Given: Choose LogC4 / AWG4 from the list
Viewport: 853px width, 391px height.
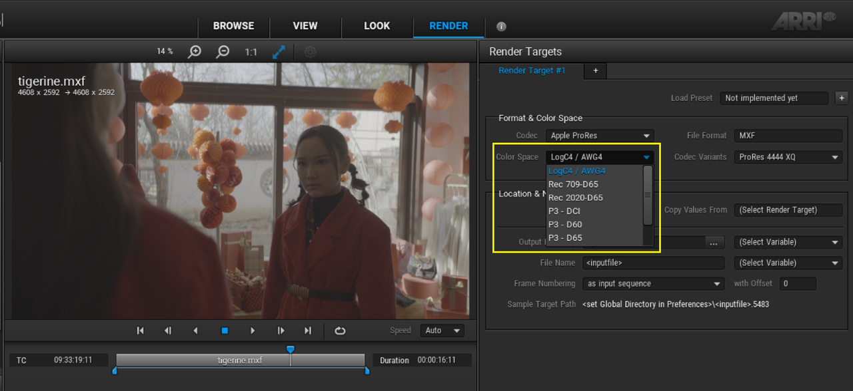Looking at the screenshot, I should pyautogui.click(x=594, y=171).
